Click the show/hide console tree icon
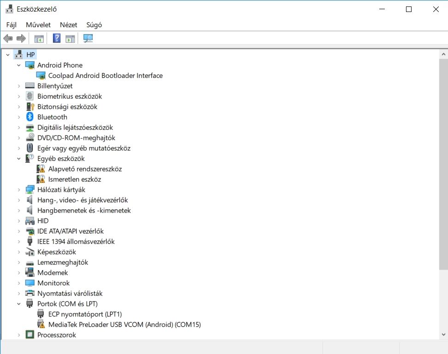The width and height of the screenshot is (448, 354). (x=39, y=39)
